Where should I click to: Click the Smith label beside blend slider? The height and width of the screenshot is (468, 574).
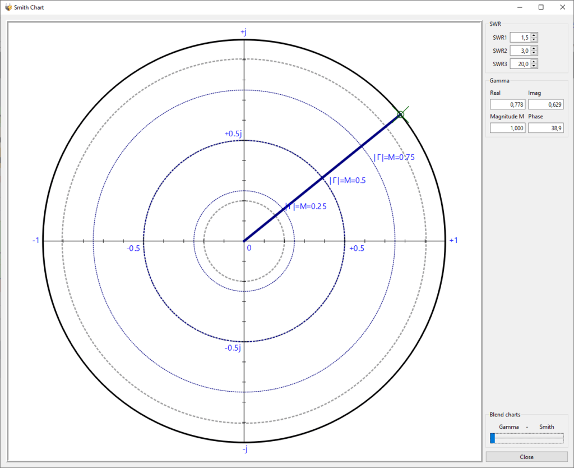(x=547, y=426)
